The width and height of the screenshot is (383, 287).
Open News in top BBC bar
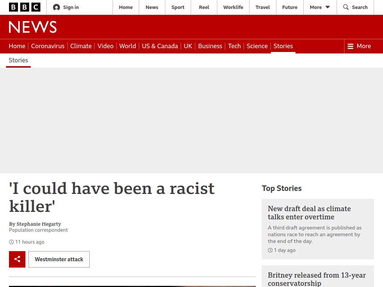[x=152, y=7]
